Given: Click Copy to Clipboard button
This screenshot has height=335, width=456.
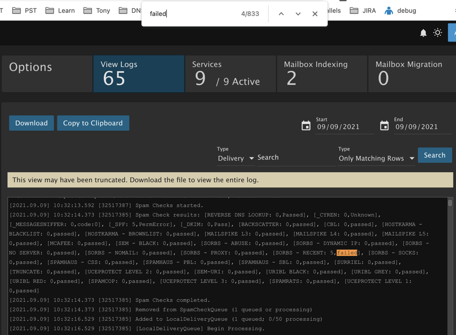Looking at the screenshot, I should pyautogui.click(x=93, y=123).
